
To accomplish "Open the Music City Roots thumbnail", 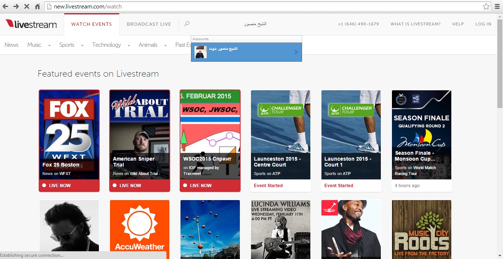I will [421, 229].
